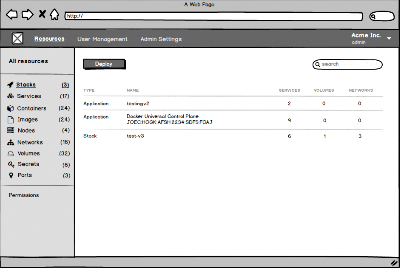401x268 pixels.
Task: Click the rocket icon beside Stacks
Action: (x=10, y=85)
